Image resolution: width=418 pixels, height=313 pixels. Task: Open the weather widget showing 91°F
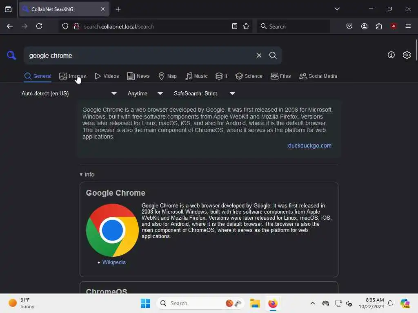tap(22, 303)
